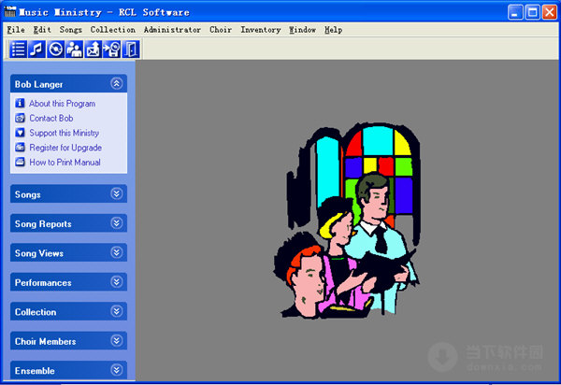Open the Register for Upgrade link

65,148
